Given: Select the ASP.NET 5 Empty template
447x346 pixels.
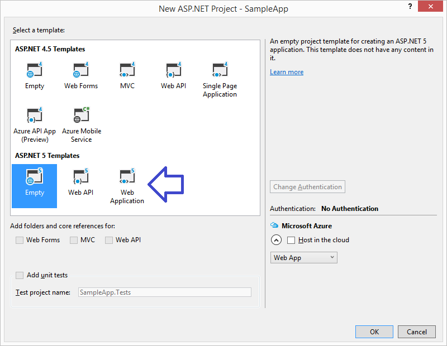Looking at the screenshot, I should [35, 186].
